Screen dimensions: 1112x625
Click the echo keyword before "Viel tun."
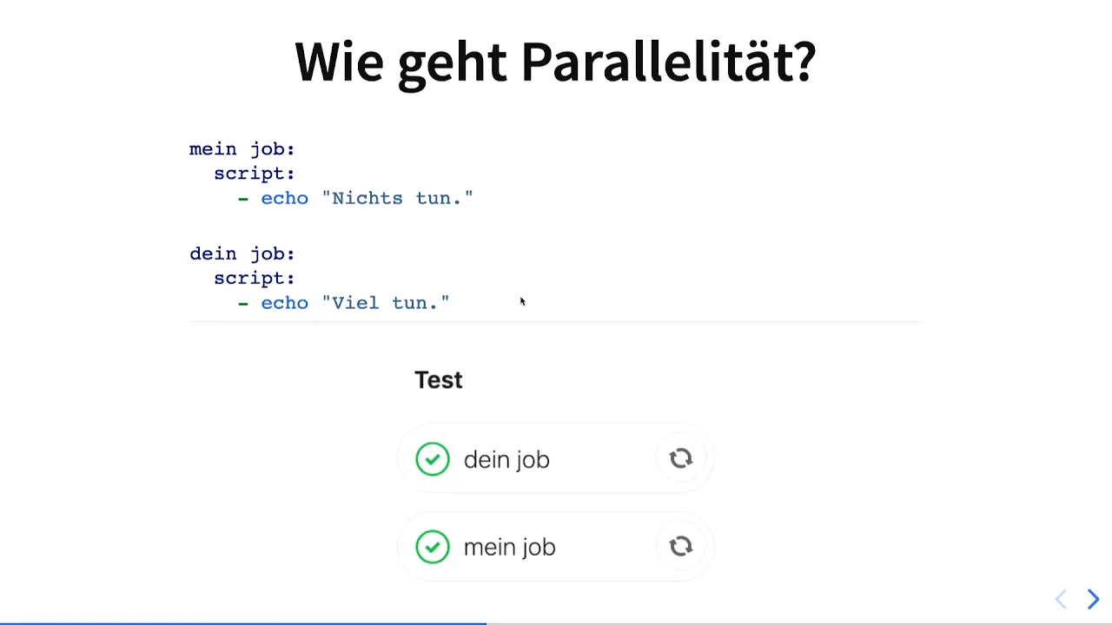(x=285, y=302)
